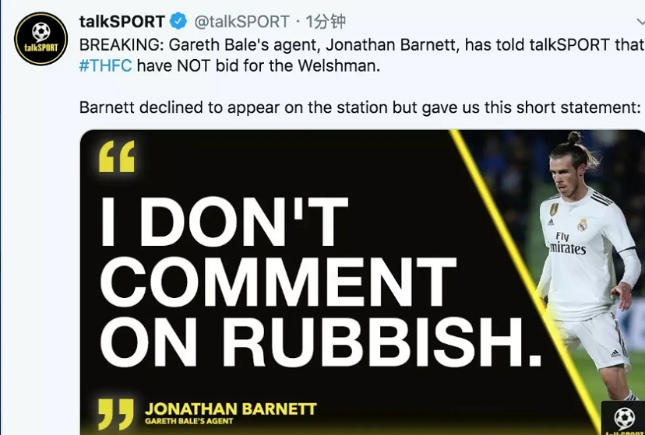Click the BREAKING tweet text line
This screenshot has width=645, height=435.
[362, 45]
